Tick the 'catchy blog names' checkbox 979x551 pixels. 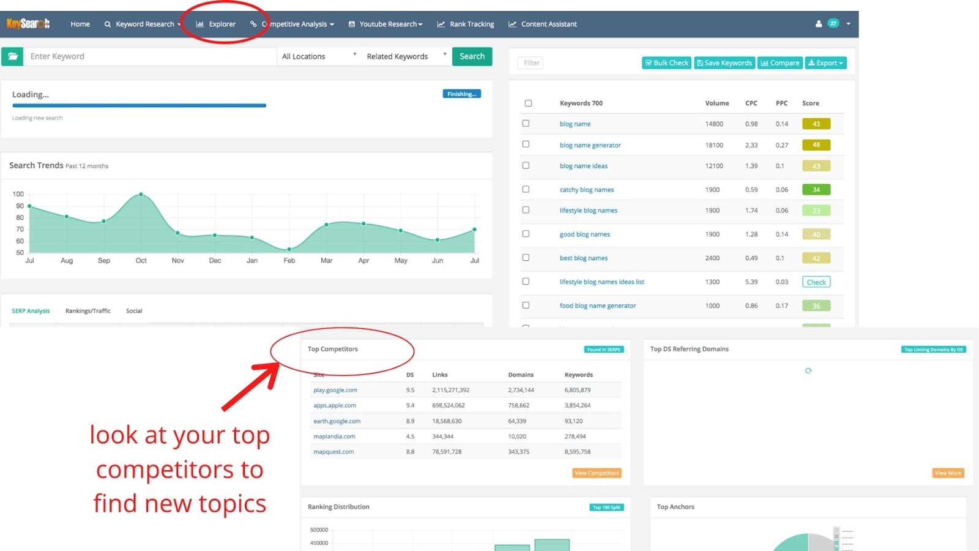pyautogui.click(x=526, y=189)
